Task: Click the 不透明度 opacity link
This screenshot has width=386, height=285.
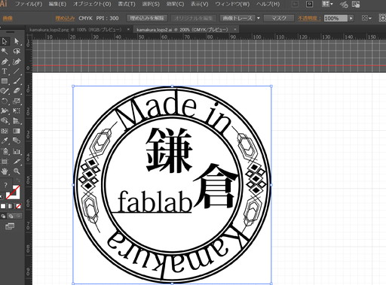Action: click(309, 18)
